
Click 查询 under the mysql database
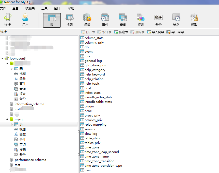point(23,145)
